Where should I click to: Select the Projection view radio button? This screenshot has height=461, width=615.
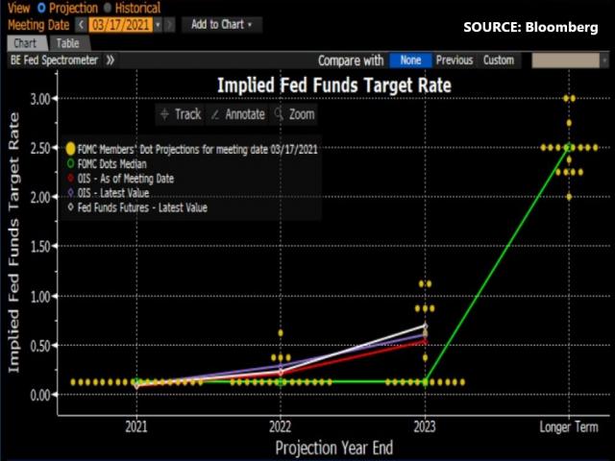pos(38,7)
